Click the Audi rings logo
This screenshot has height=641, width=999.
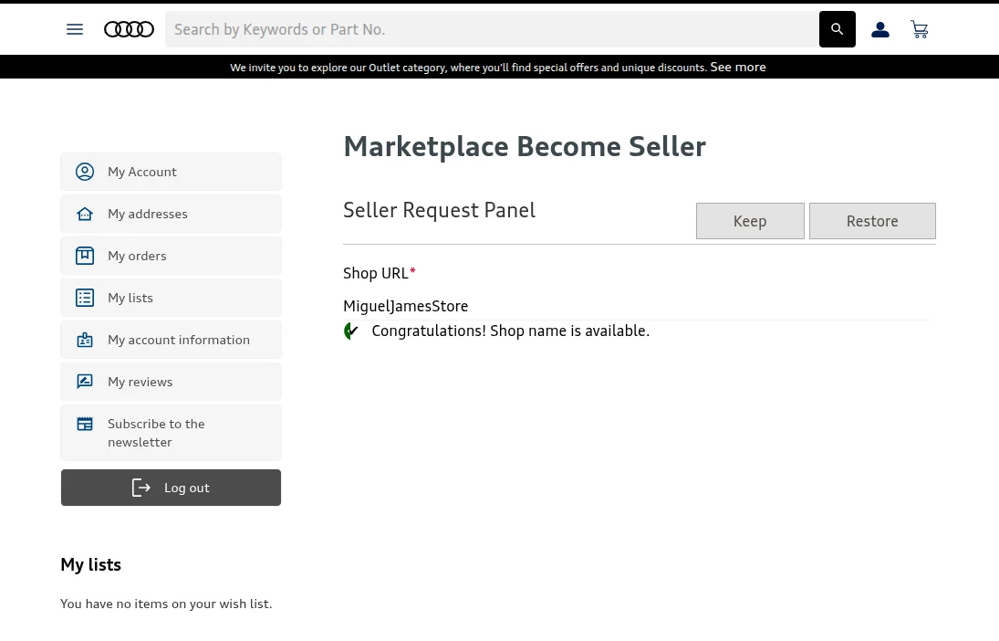pyautogui.click(x=129, y=29)
